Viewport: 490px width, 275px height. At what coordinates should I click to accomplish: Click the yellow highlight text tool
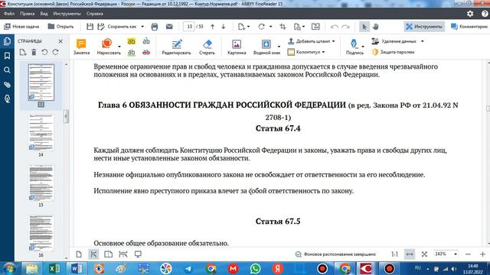click(131, 41)
